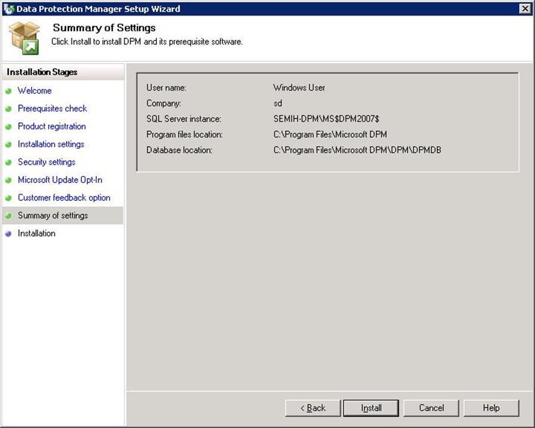Click the blue bullet beside Installation

coord(8,234)
